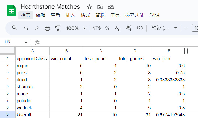Click the move to folder icon
The image size is (198, 118).
click(x=100, y=7)
